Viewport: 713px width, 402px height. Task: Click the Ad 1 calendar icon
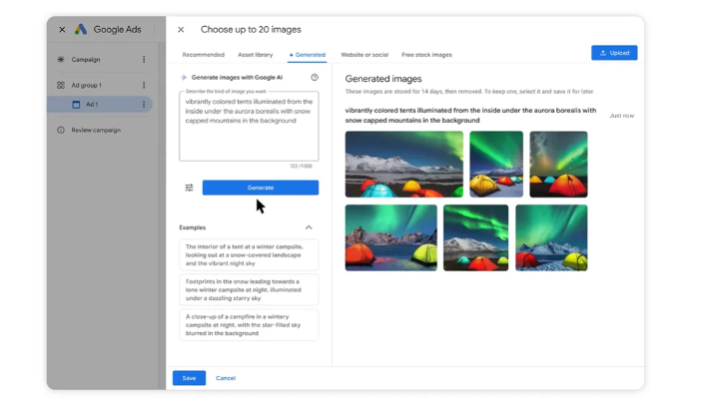coord(76,105)
